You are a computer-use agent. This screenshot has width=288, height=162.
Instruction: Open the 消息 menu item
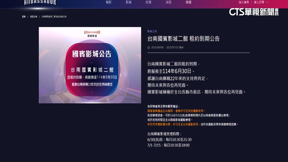click(168, 2)
